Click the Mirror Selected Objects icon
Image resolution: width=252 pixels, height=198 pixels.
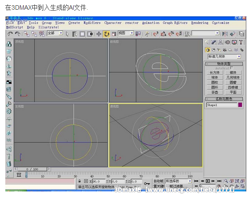tap(225, 34)
